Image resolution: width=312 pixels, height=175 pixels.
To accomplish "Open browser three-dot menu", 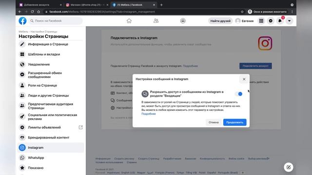I will point(292,12).
